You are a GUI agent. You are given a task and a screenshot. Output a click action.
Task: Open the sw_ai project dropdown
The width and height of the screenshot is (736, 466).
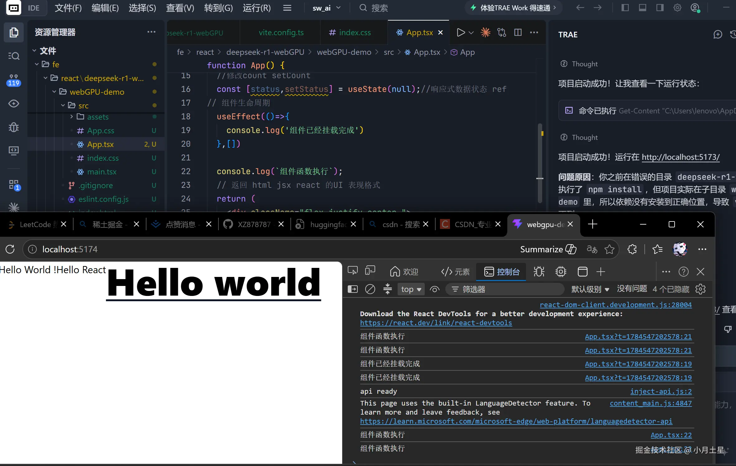coord(327,8)
